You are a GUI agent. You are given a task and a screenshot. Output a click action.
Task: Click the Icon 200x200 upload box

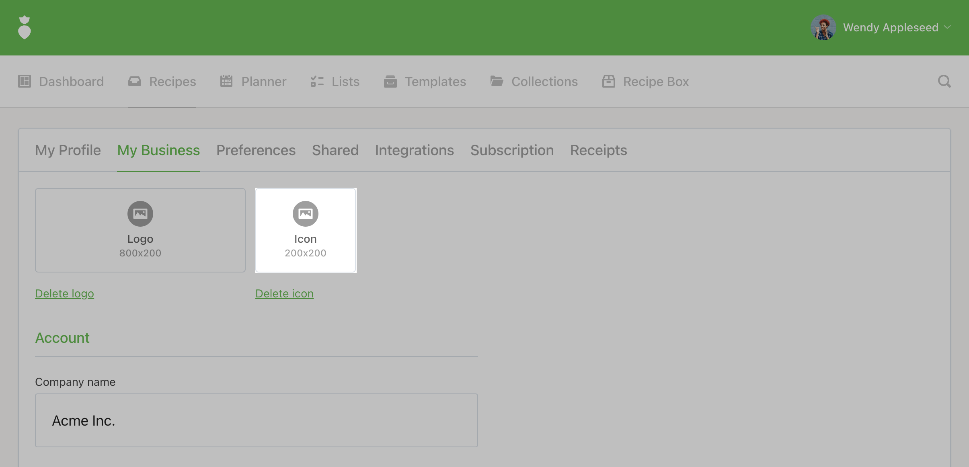point(306,230)
